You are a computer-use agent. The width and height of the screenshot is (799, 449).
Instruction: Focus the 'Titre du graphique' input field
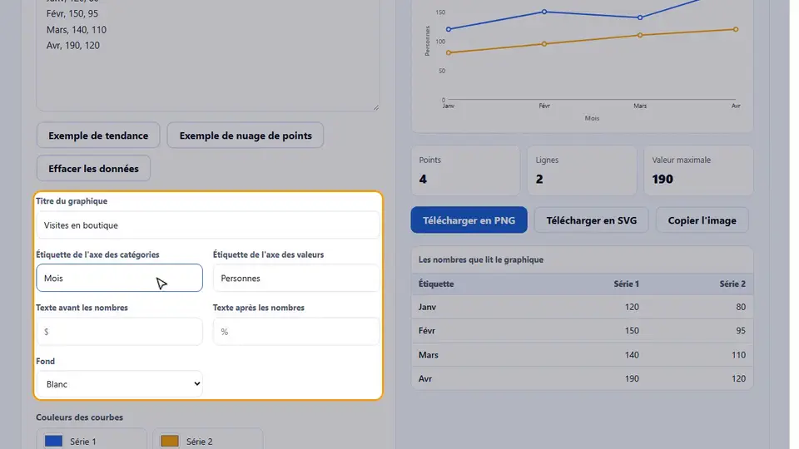pyautogui.click(x=208, y=225)
